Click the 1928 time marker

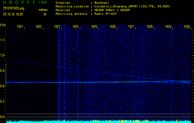[150, 27]
